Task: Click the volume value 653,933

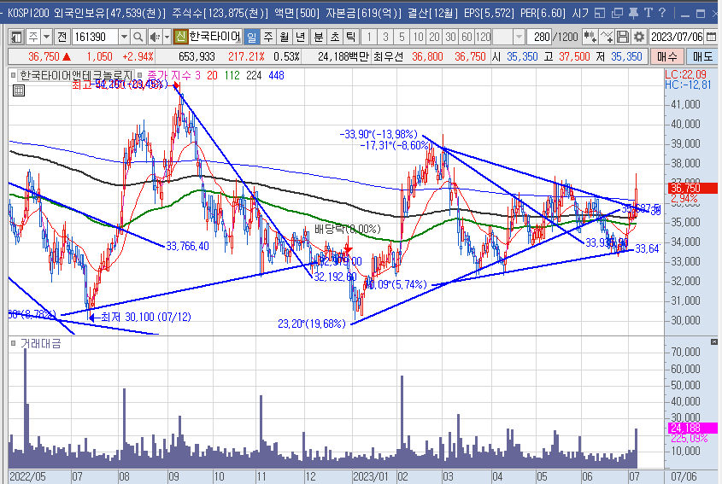Action: [197, 56]
